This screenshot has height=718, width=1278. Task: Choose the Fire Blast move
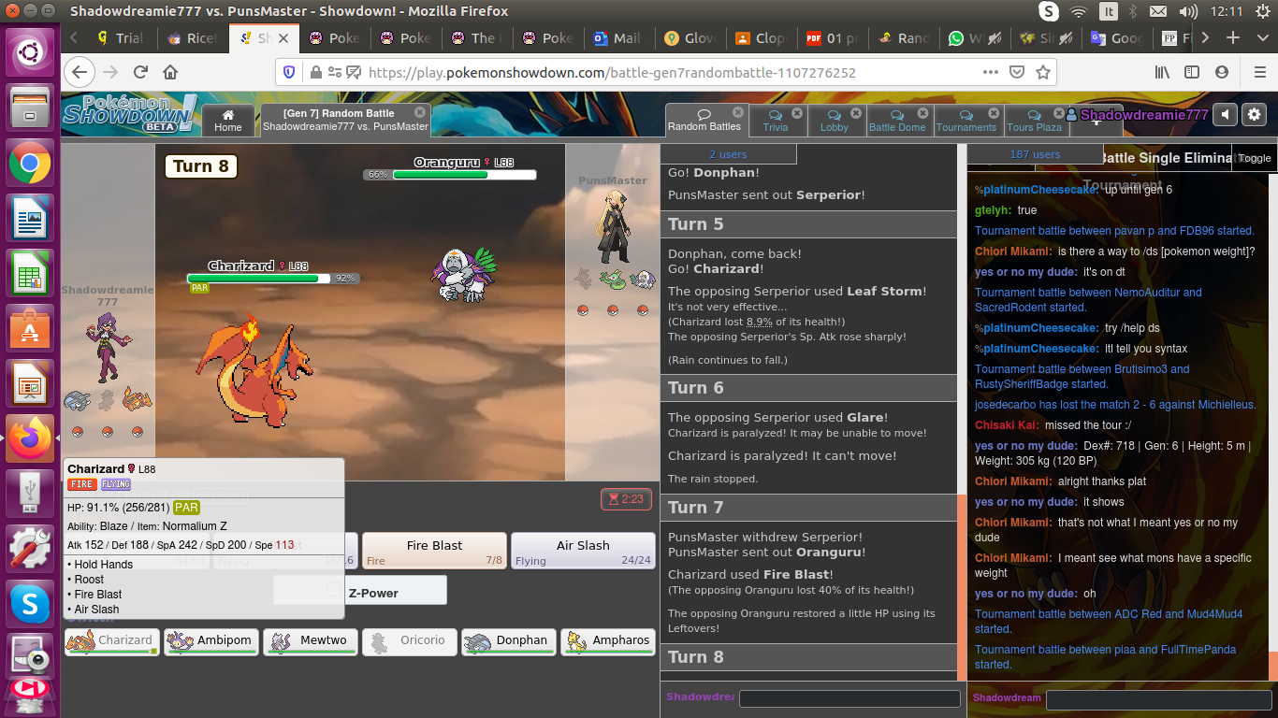[x=434, y=551]
